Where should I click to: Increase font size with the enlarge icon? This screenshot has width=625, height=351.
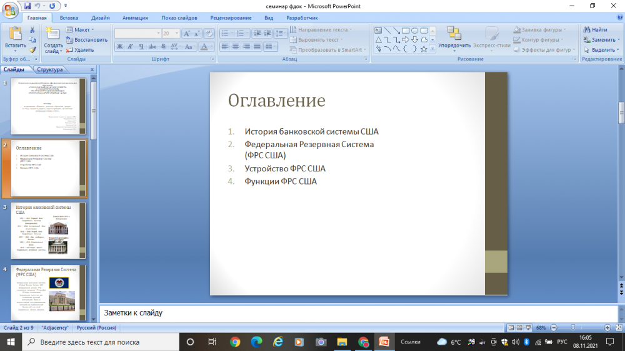pos(187,34)
